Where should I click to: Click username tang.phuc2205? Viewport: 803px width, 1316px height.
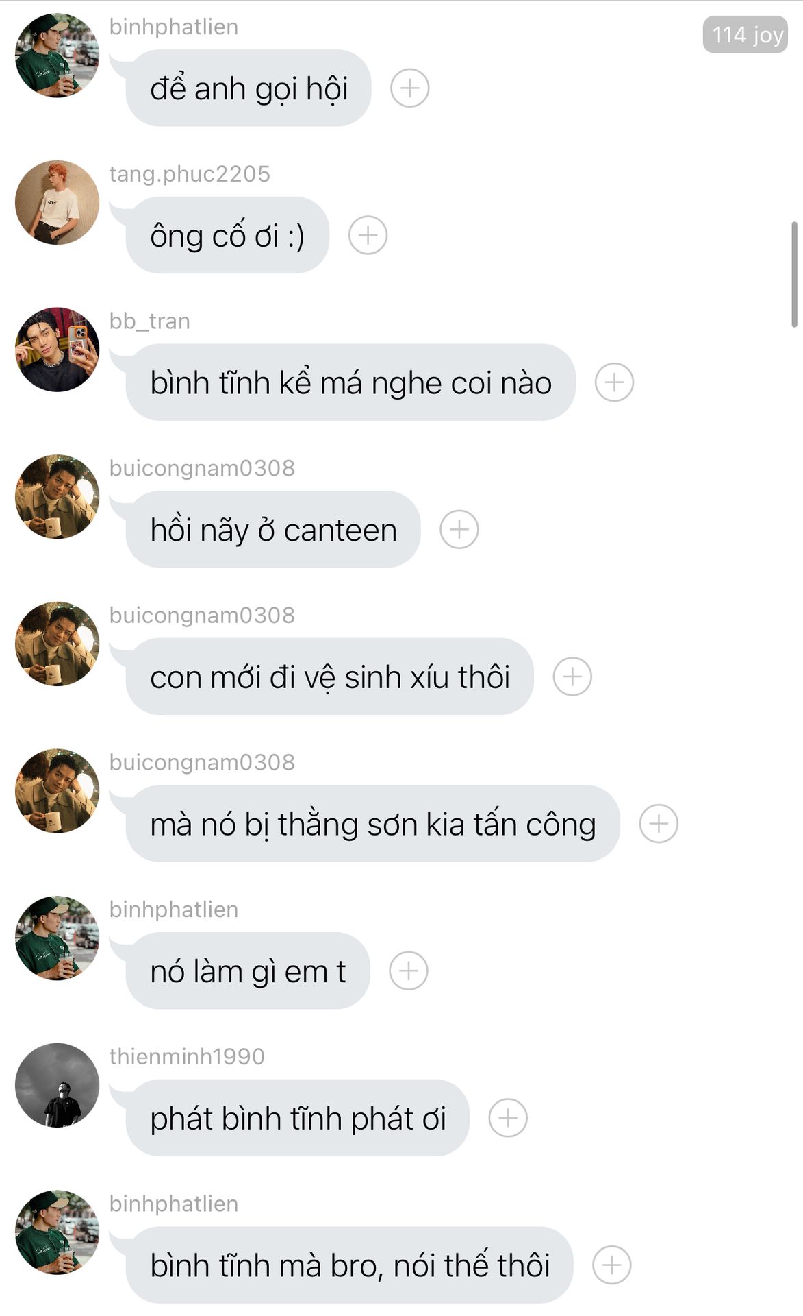coord(190,173)
